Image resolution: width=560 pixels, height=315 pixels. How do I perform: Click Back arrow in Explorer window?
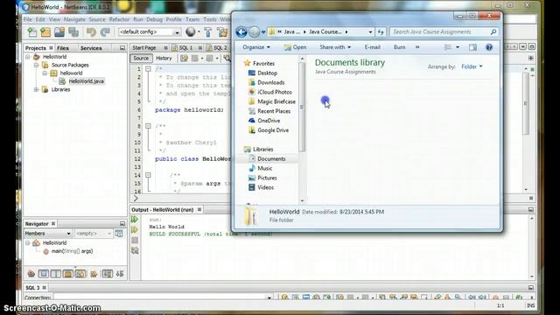(241, 31)
